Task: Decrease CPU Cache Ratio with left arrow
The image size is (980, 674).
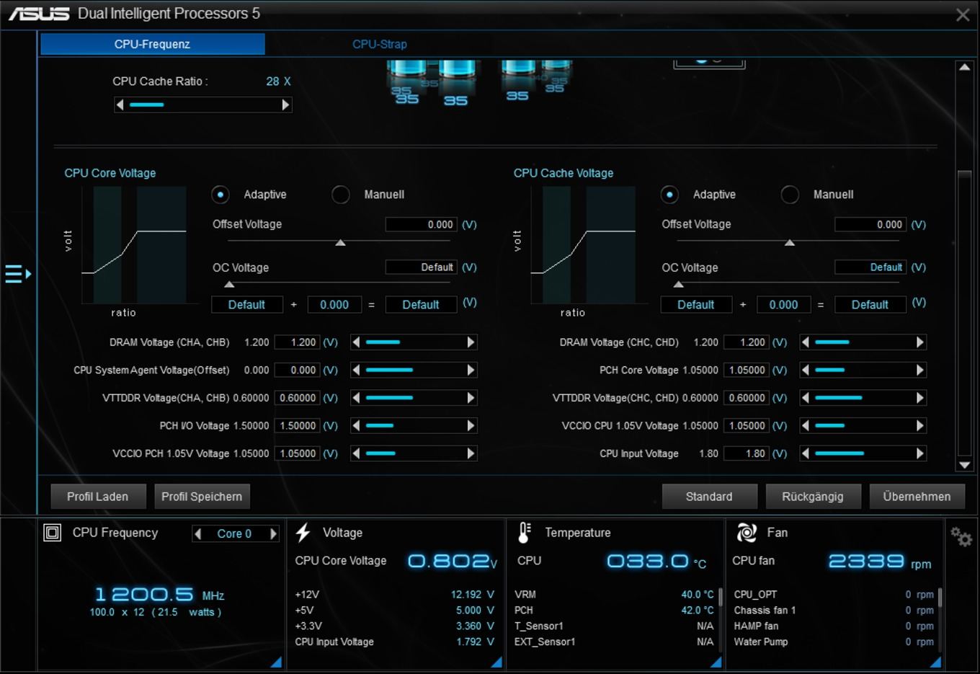Action: click(120, 105)
